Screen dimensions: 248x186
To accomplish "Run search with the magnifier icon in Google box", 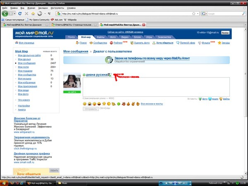I will point(243,14).
